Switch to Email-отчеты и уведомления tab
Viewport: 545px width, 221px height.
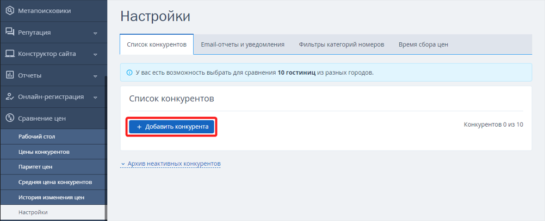(x=243, y=44)
